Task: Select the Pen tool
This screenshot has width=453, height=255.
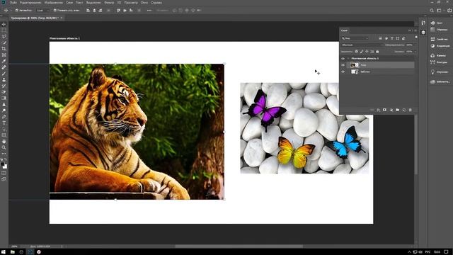Action: click(4, 117)
